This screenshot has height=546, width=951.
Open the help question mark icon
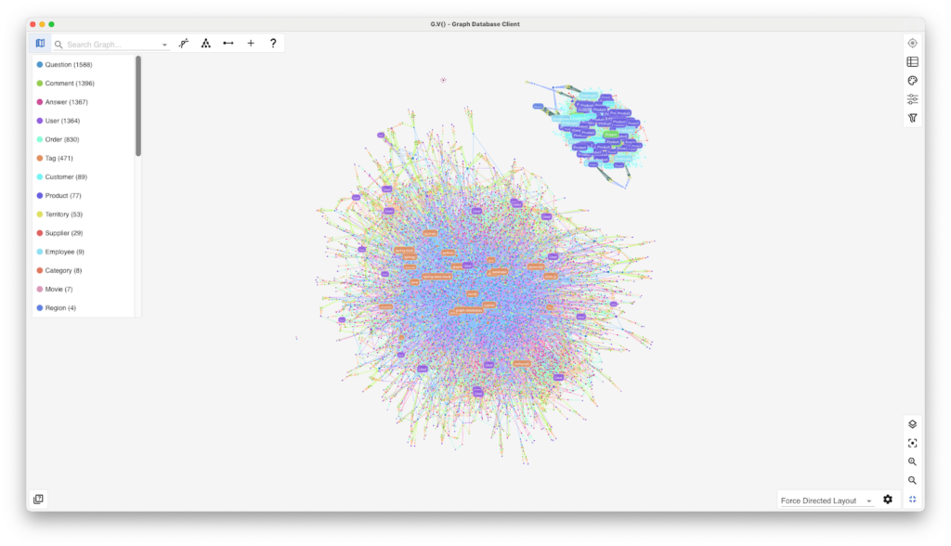pyautogui.click(x=273, y=43)
